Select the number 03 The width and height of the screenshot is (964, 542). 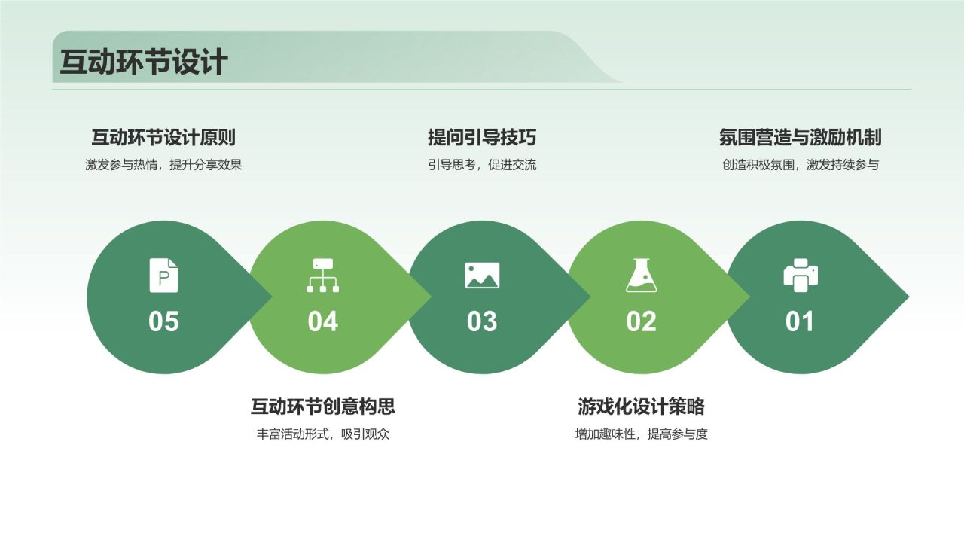(482, 321)
